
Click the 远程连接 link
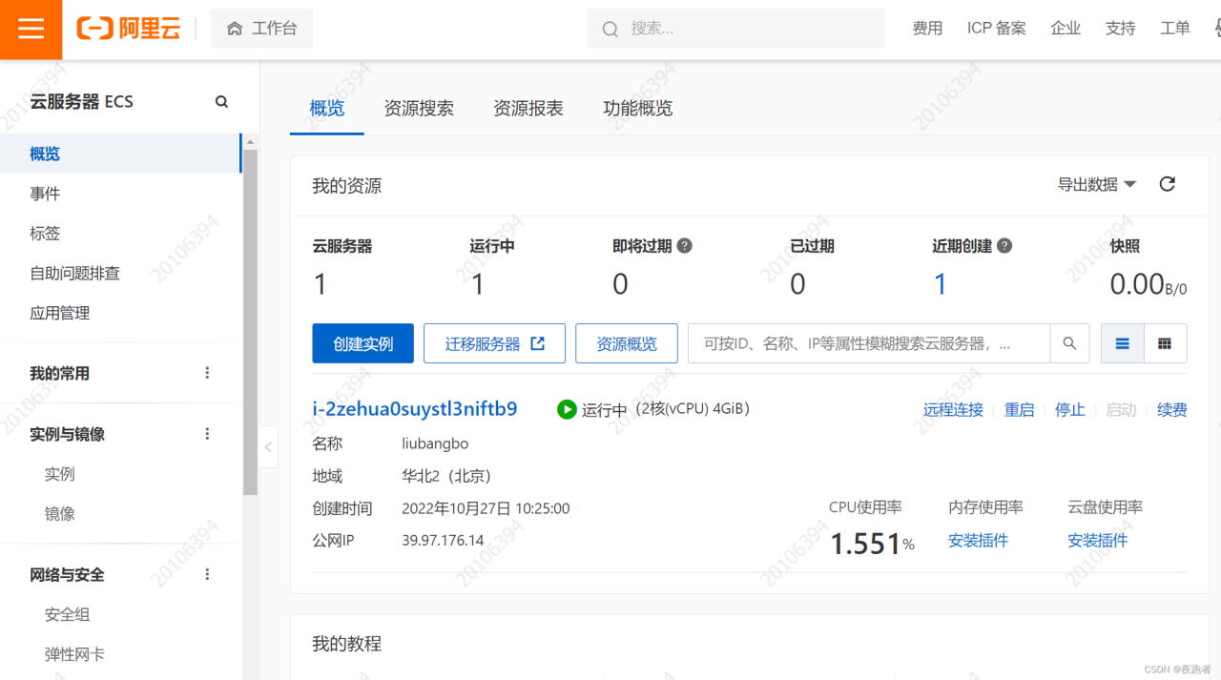pos(952,410)
